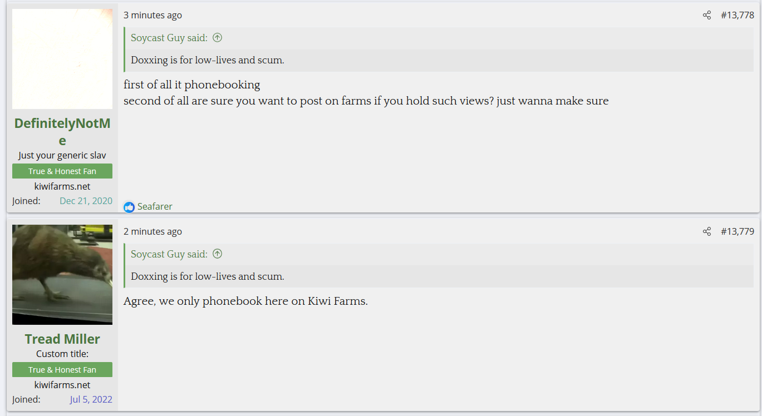Click 'Soycast Guy said:' in second quote
The image size is (762, 416).
(x=169, y=254)
